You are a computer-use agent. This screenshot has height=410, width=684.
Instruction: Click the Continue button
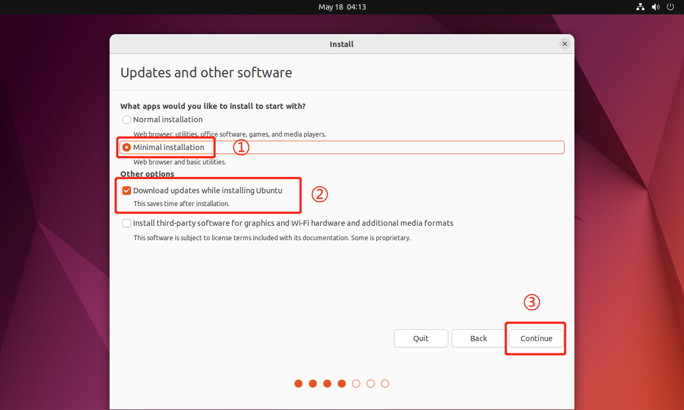pyautogui.click(x=537, y=338)
